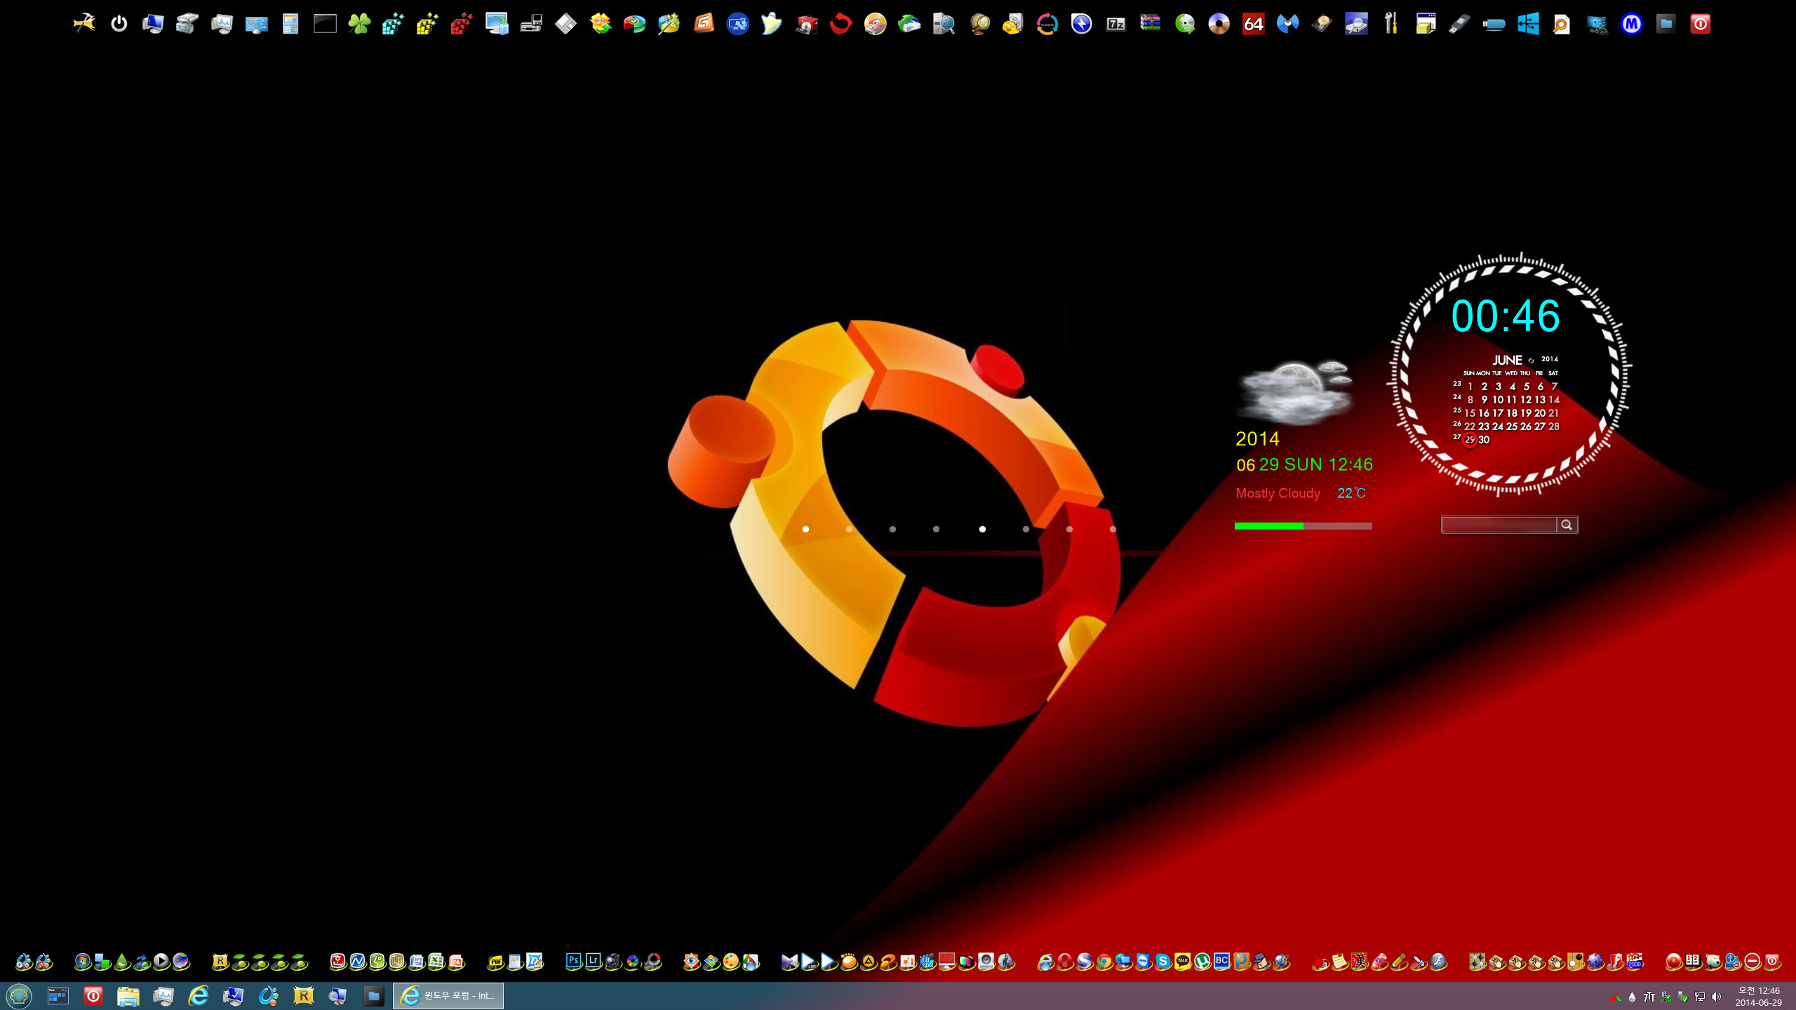Click the magnifier search button in widget
Image resolution: width=1796 pixels, height=1010 pixels.
1567,525
